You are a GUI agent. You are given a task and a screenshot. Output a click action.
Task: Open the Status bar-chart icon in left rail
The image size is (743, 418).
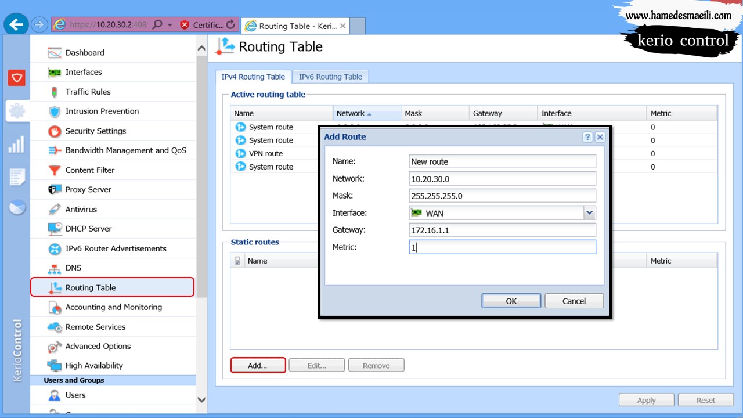(x=16, y=144)
